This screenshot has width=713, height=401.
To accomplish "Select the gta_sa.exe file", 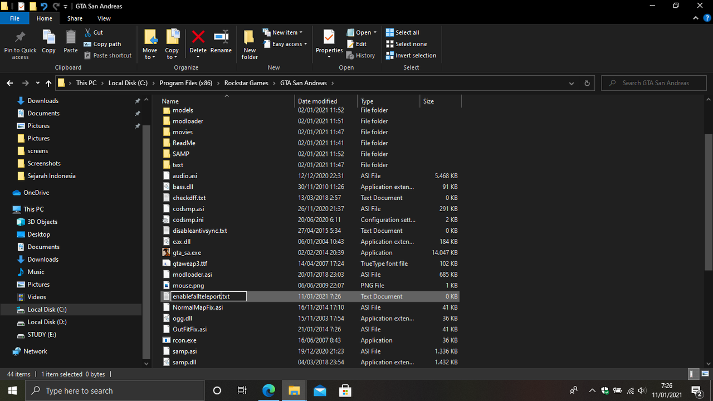I will click(187, 252).
